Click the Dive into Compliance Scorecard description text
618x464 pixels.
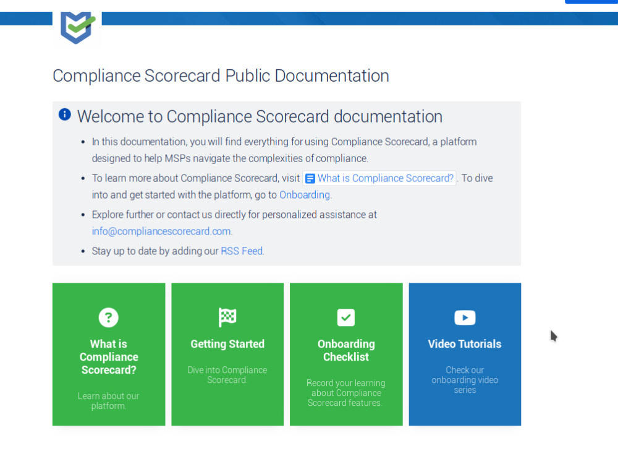(227, 375)
